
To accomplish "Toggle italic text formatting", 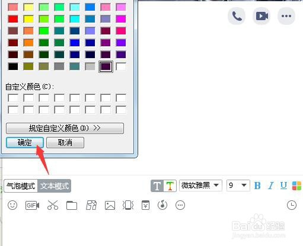I will [270, 186].
